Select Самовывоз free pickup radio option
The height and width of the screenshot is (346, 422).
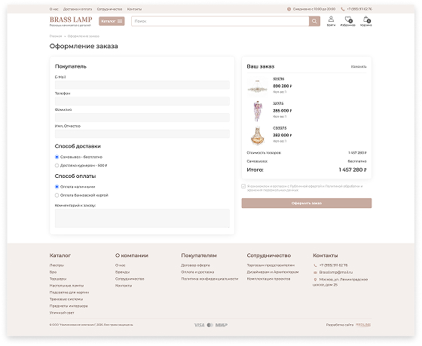(57, 157)
